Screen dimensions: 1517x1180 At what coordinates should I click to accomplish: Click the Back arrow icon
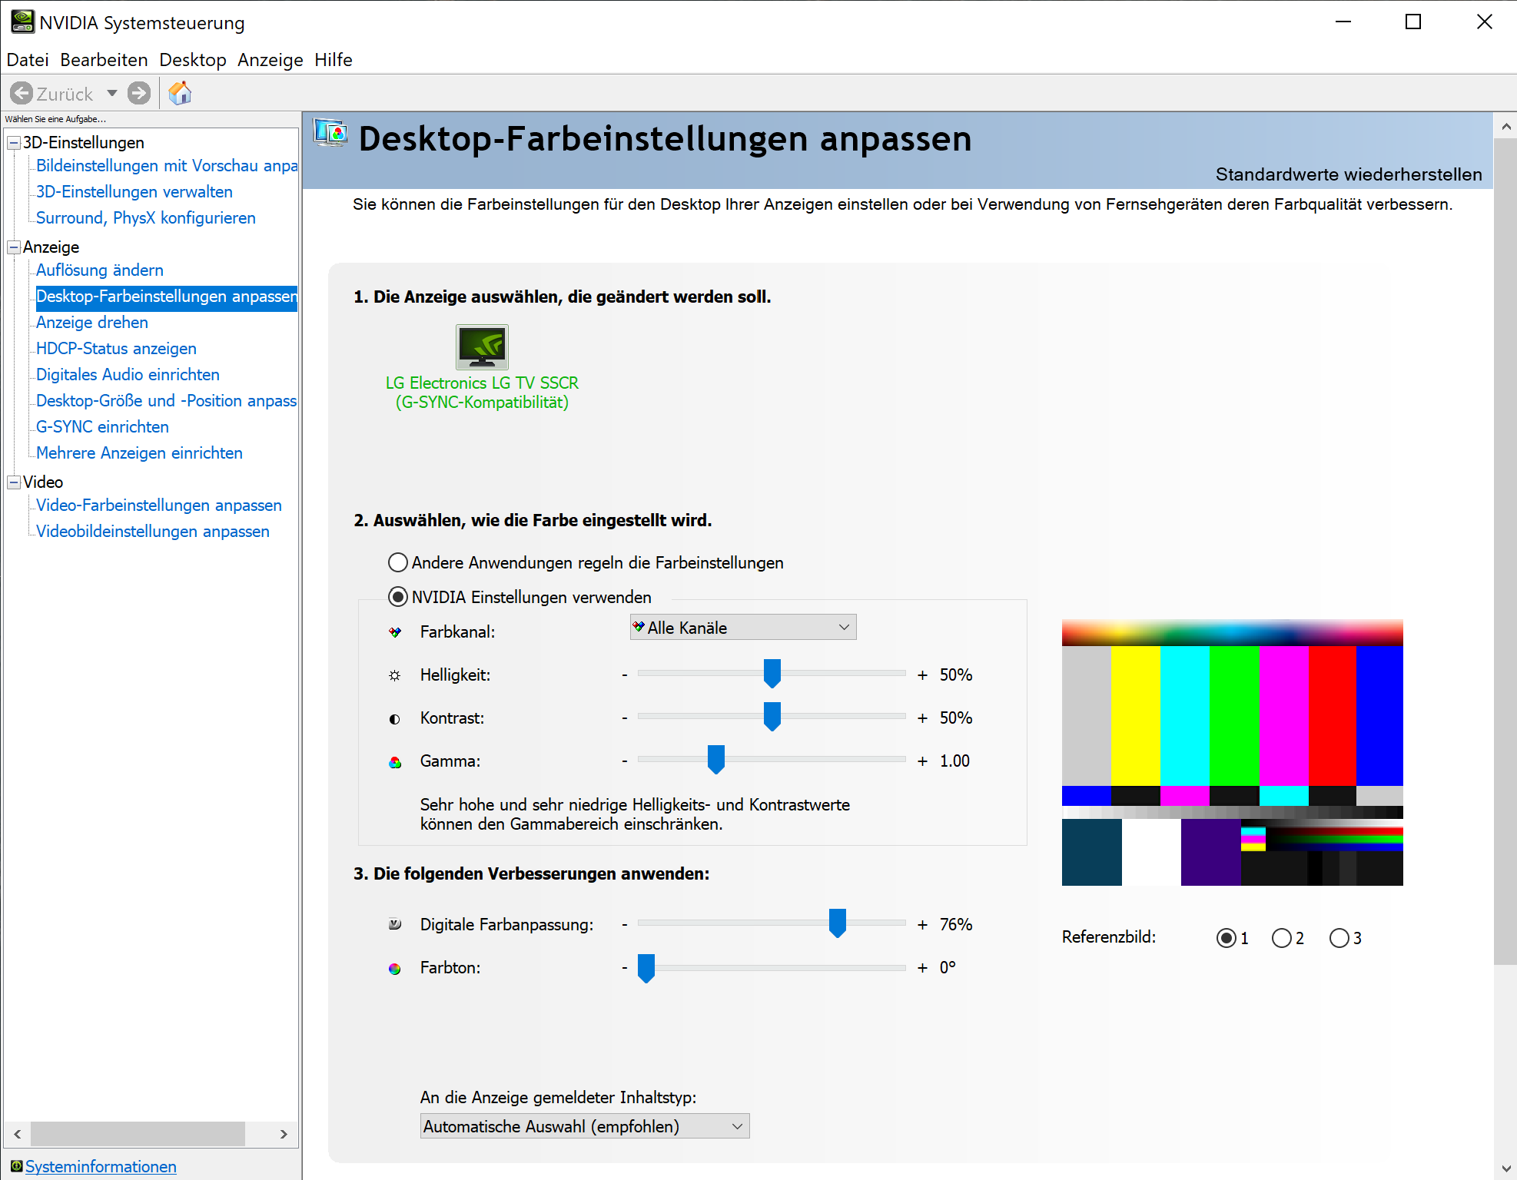point(22,94)
